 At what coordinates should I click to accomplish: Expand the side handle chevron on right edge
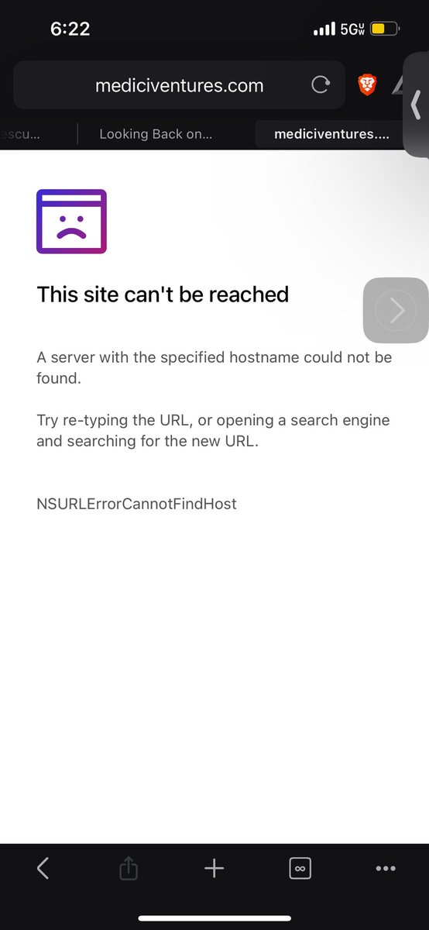pyautogui.click(x=417, y=105)
